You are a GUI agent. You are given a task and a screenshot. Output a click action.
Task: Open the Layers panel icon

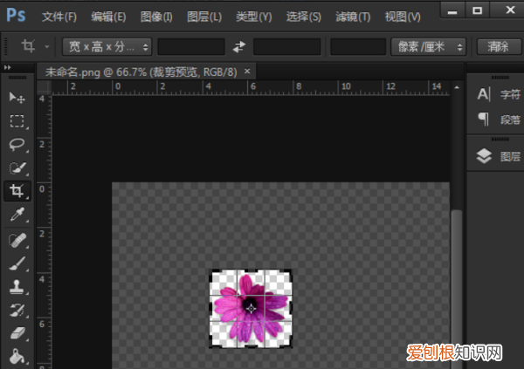(484, 155)
